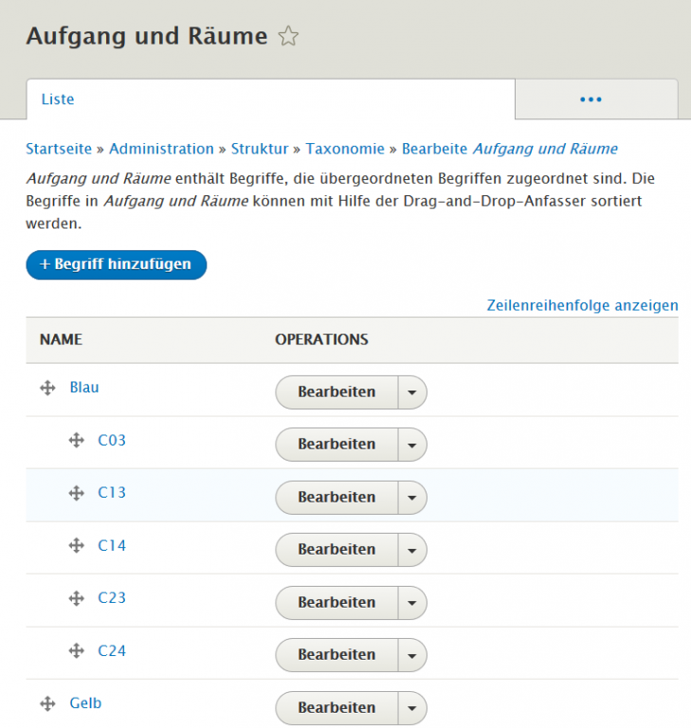Click the drag handle next to Gelb

(x=48, y=703)
